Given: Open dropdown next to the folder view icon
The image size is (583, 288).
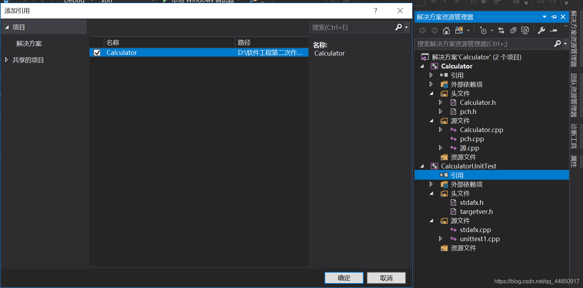Looking at the screenshot, I should pyautogui.click(x=468, y=31).
